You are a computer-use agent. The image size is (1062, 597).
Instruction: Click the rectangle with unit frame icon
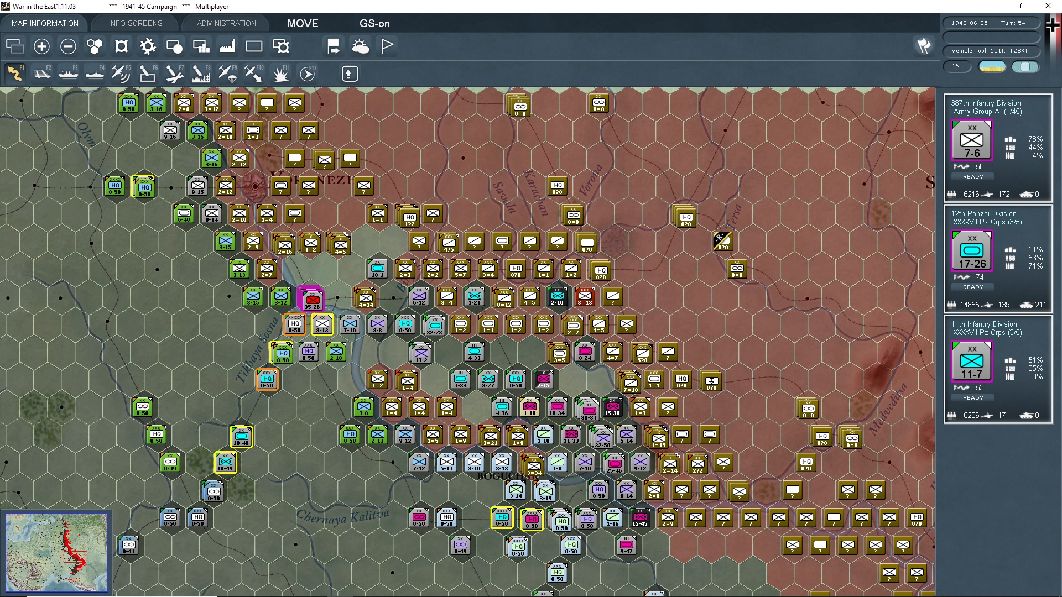pyautogui.click(x=281, y=46)
